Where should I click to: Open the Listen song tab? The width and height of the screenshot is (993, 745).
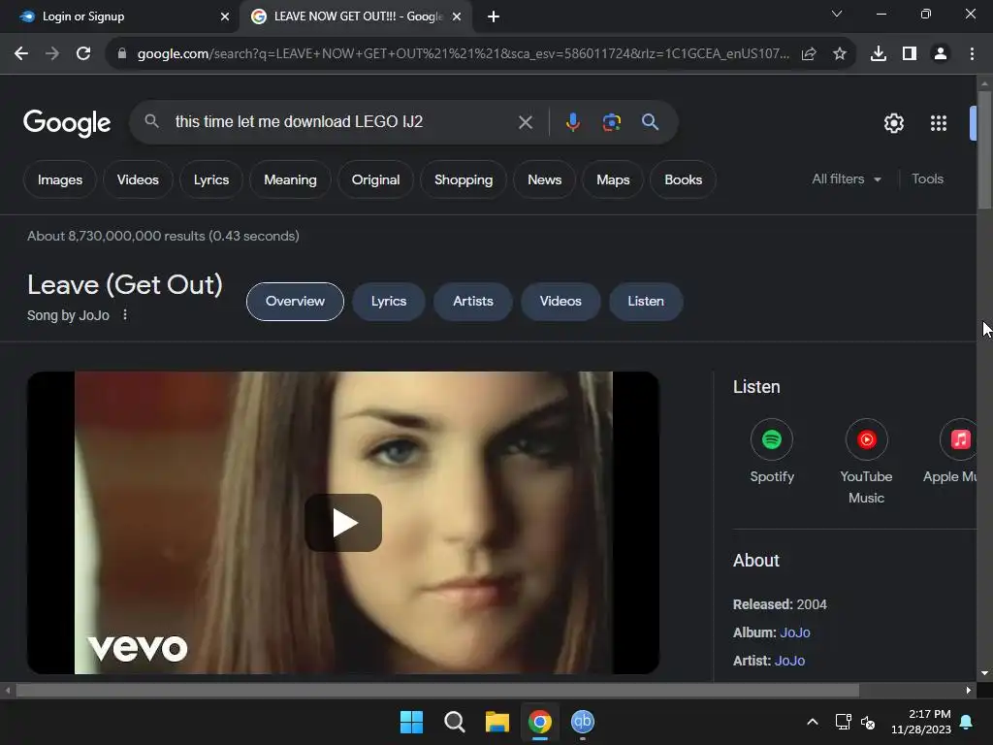(646, 302)
